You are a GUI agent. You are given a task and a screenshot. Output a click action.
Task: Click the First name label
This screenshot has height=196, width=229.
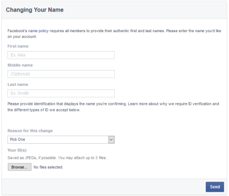(x=18, y=46)
